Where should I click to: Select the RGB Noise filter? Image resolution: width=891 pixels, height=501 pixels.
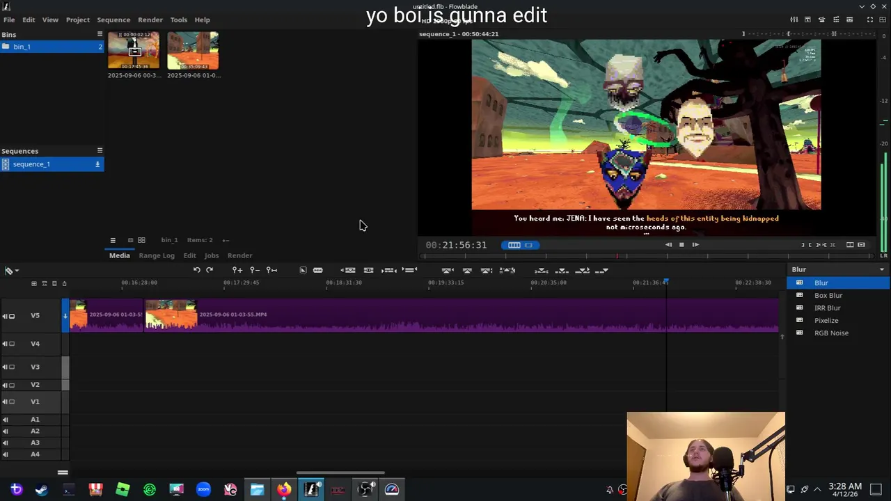(x=838, y=333)
